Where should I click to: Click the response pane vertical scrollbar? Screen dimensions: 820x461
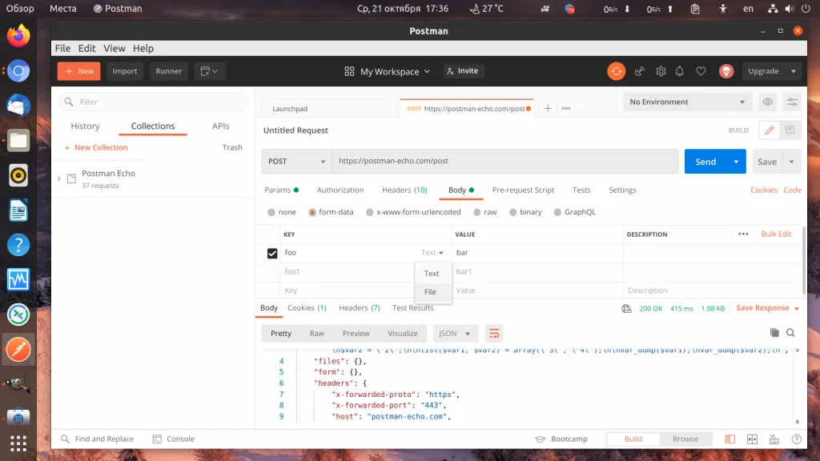[x=797, y=384]
